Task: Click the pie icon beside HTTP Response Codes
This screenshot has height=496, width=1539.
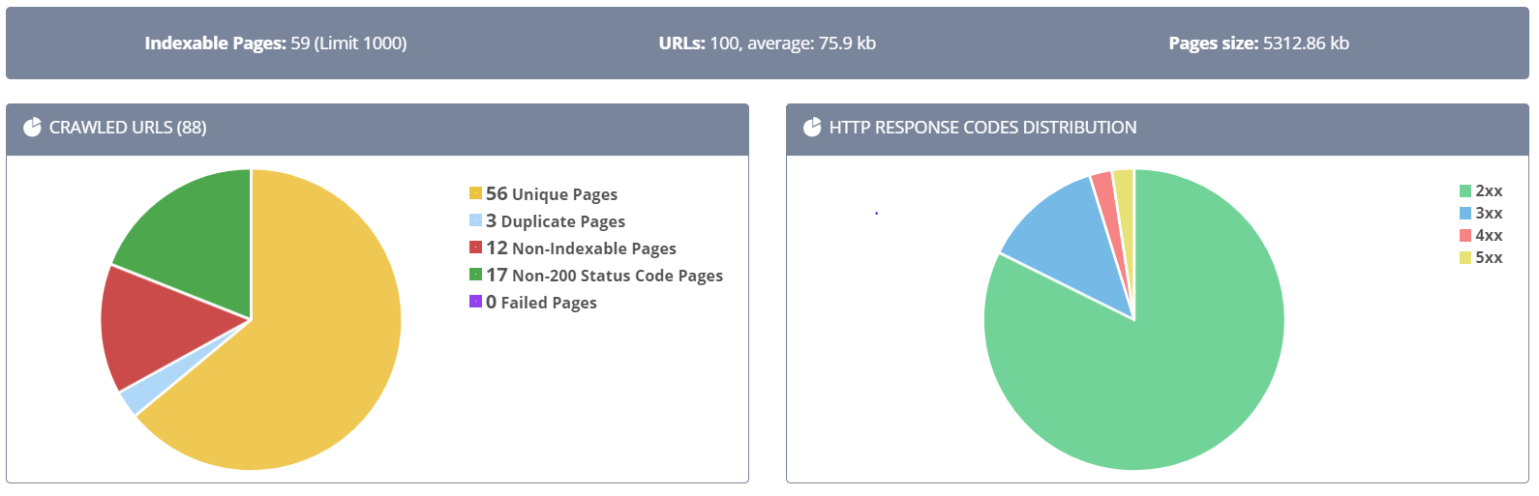Action: (x=812, y=128)
